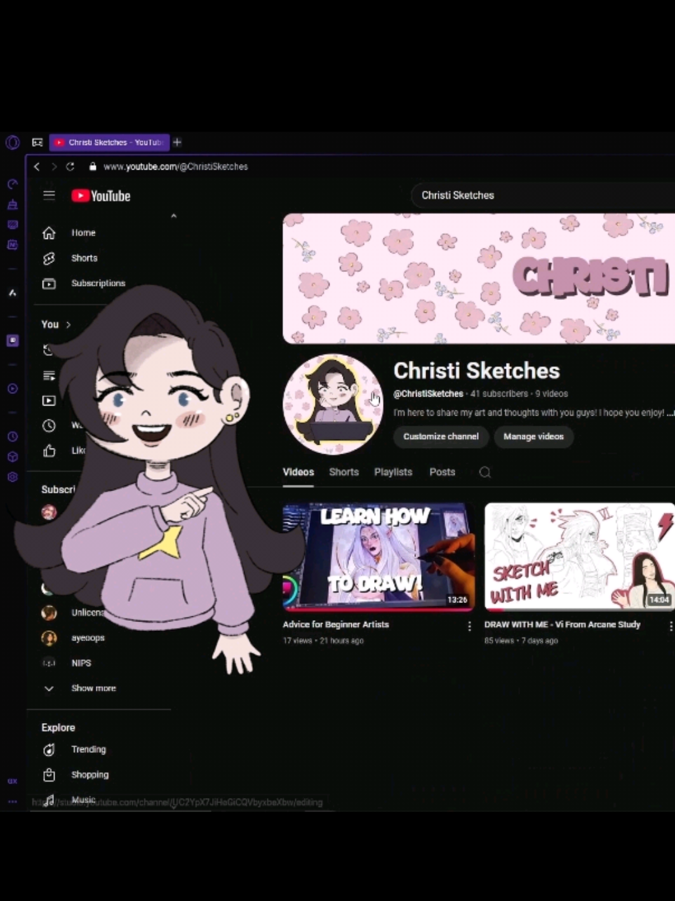Search within the channel magnifier icon
Screen dimensions: 675x901
point(485,472)
